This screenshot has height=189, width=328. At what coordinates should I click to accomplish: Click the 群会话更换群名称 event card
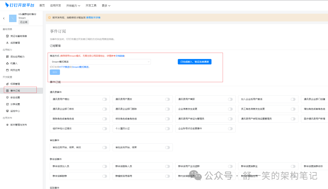click(x=314, y=166)
